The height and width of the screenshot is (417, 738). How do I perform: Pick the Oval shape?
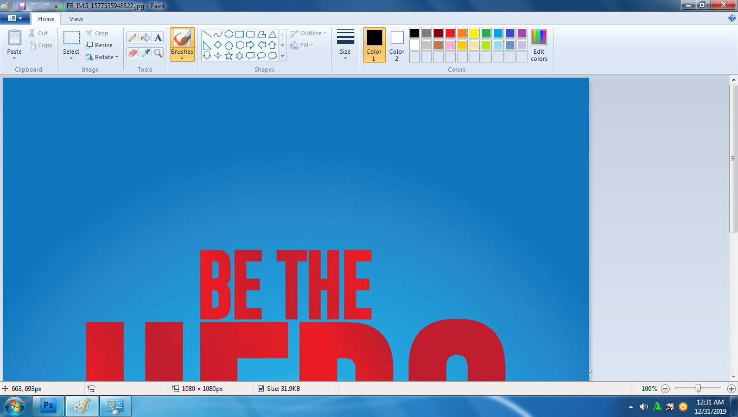point(228,34)
